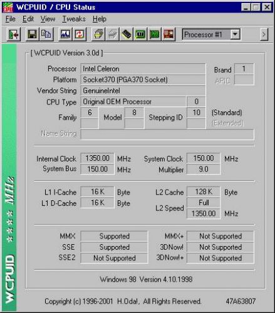Open the Tweaks menu
The height and width of the screenshot is (313, 275).
point(74,19)
